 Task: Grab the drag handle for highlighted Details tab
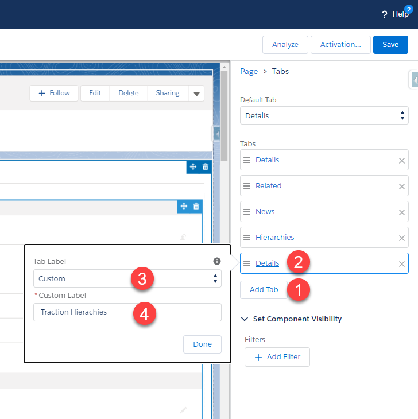tap(247, 263)
